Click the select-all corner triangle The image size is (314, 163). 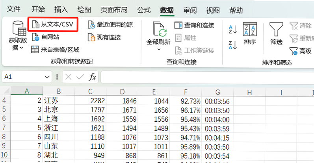[6, 91]
